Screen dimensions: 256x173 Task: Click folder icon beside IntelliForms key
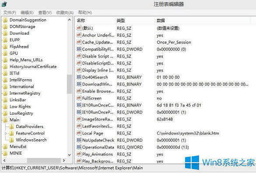coord(5,80)
